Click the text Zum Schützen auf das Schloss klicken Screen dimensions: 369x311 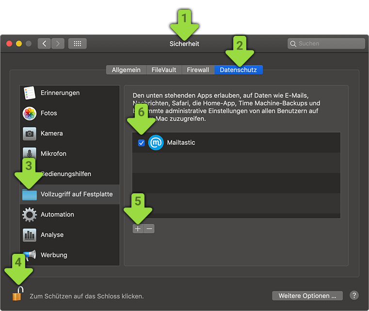(87, 296)
